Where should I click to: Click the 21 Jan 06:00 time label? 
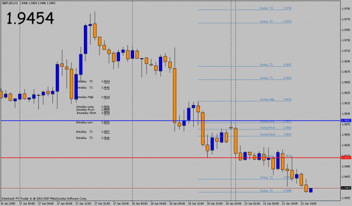coord(271,204)
